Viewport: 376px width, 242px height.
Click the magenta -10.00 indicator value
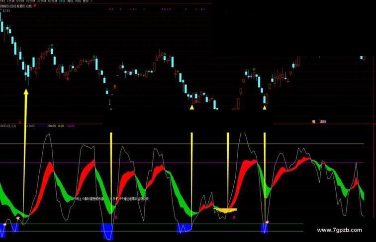(71, 126)
